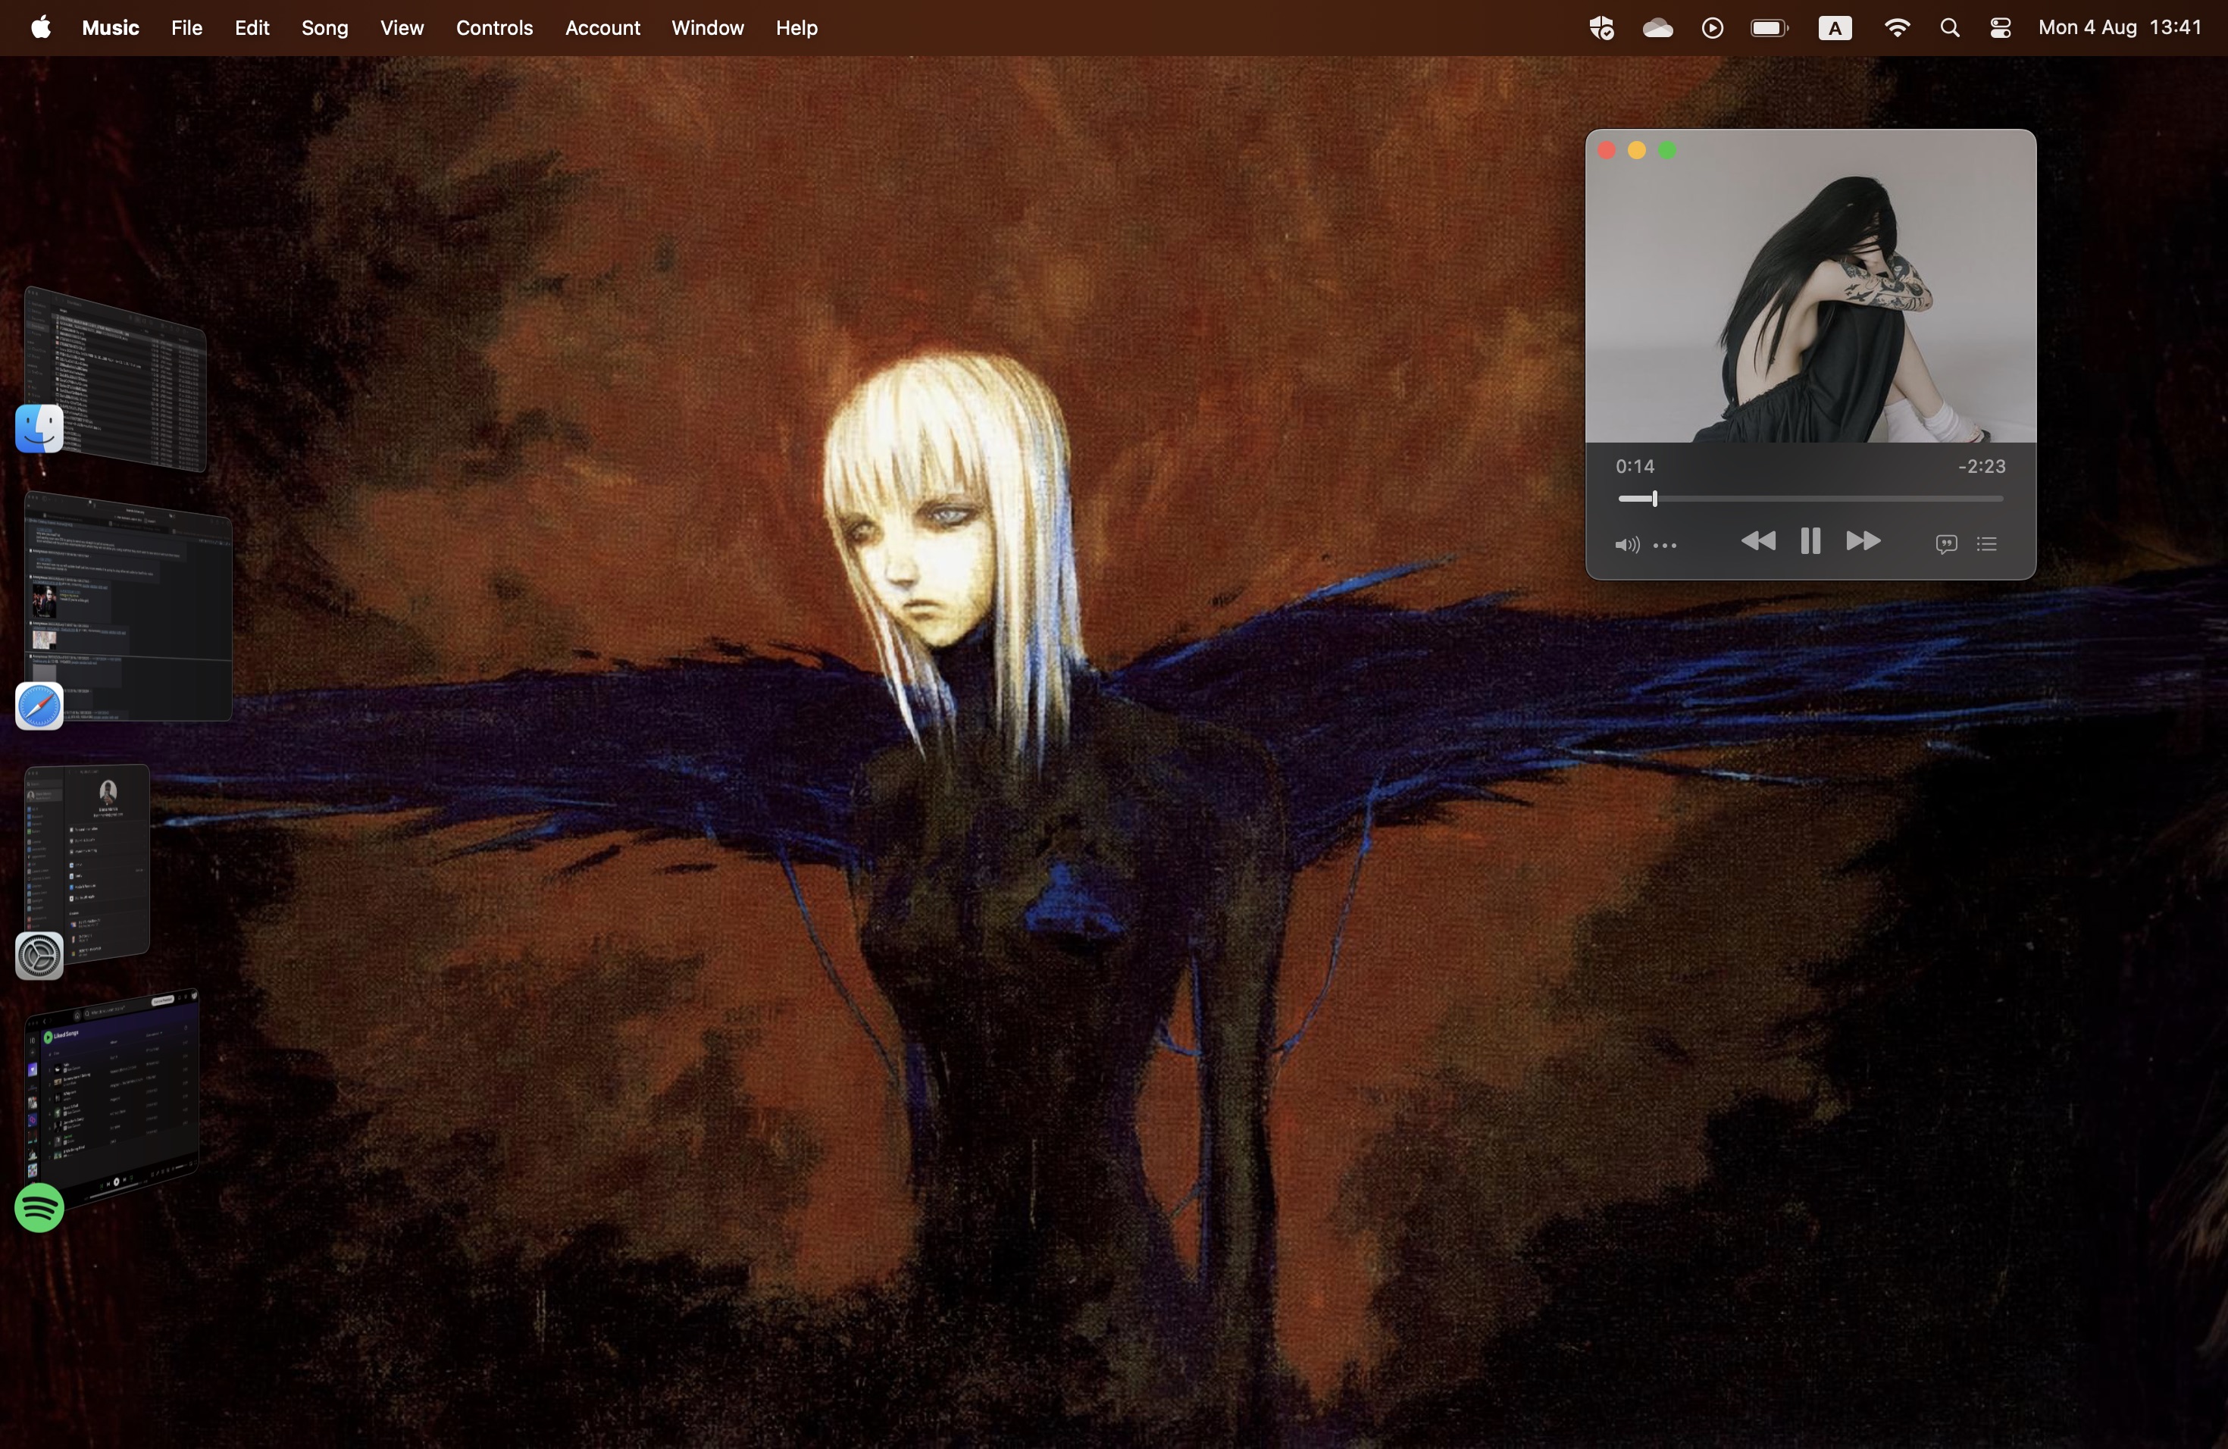Image resolution: width=2228 pixels, height=1449 pixels.
Task: Skip to next track in MiniPlayer
Action: click(x=1863, y=542)
